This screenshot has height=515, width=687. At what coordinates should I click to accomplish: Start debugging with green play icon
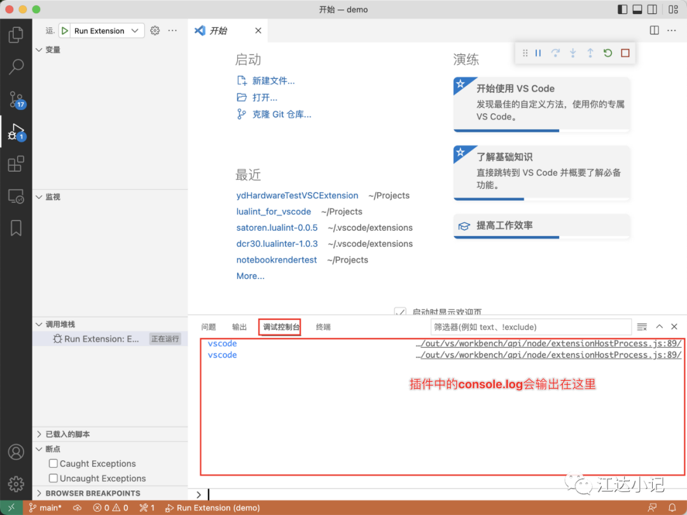click(x=65, y=31)
